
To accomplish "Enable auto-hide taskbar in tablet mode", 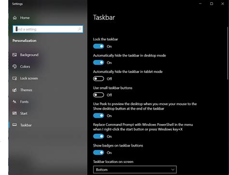I will [x=99, y=79].
